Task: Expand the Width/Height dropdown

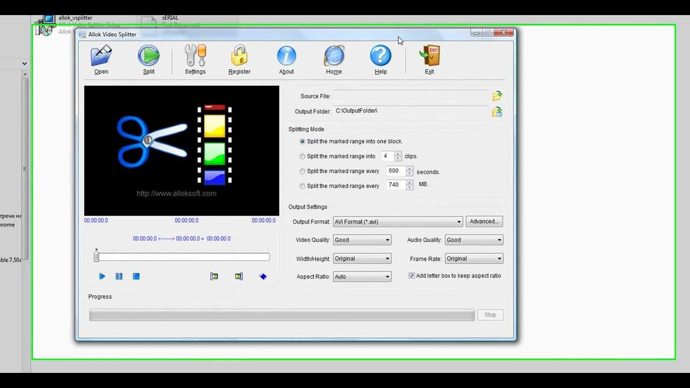Action: pyautogui.click(x=362, y=259)
